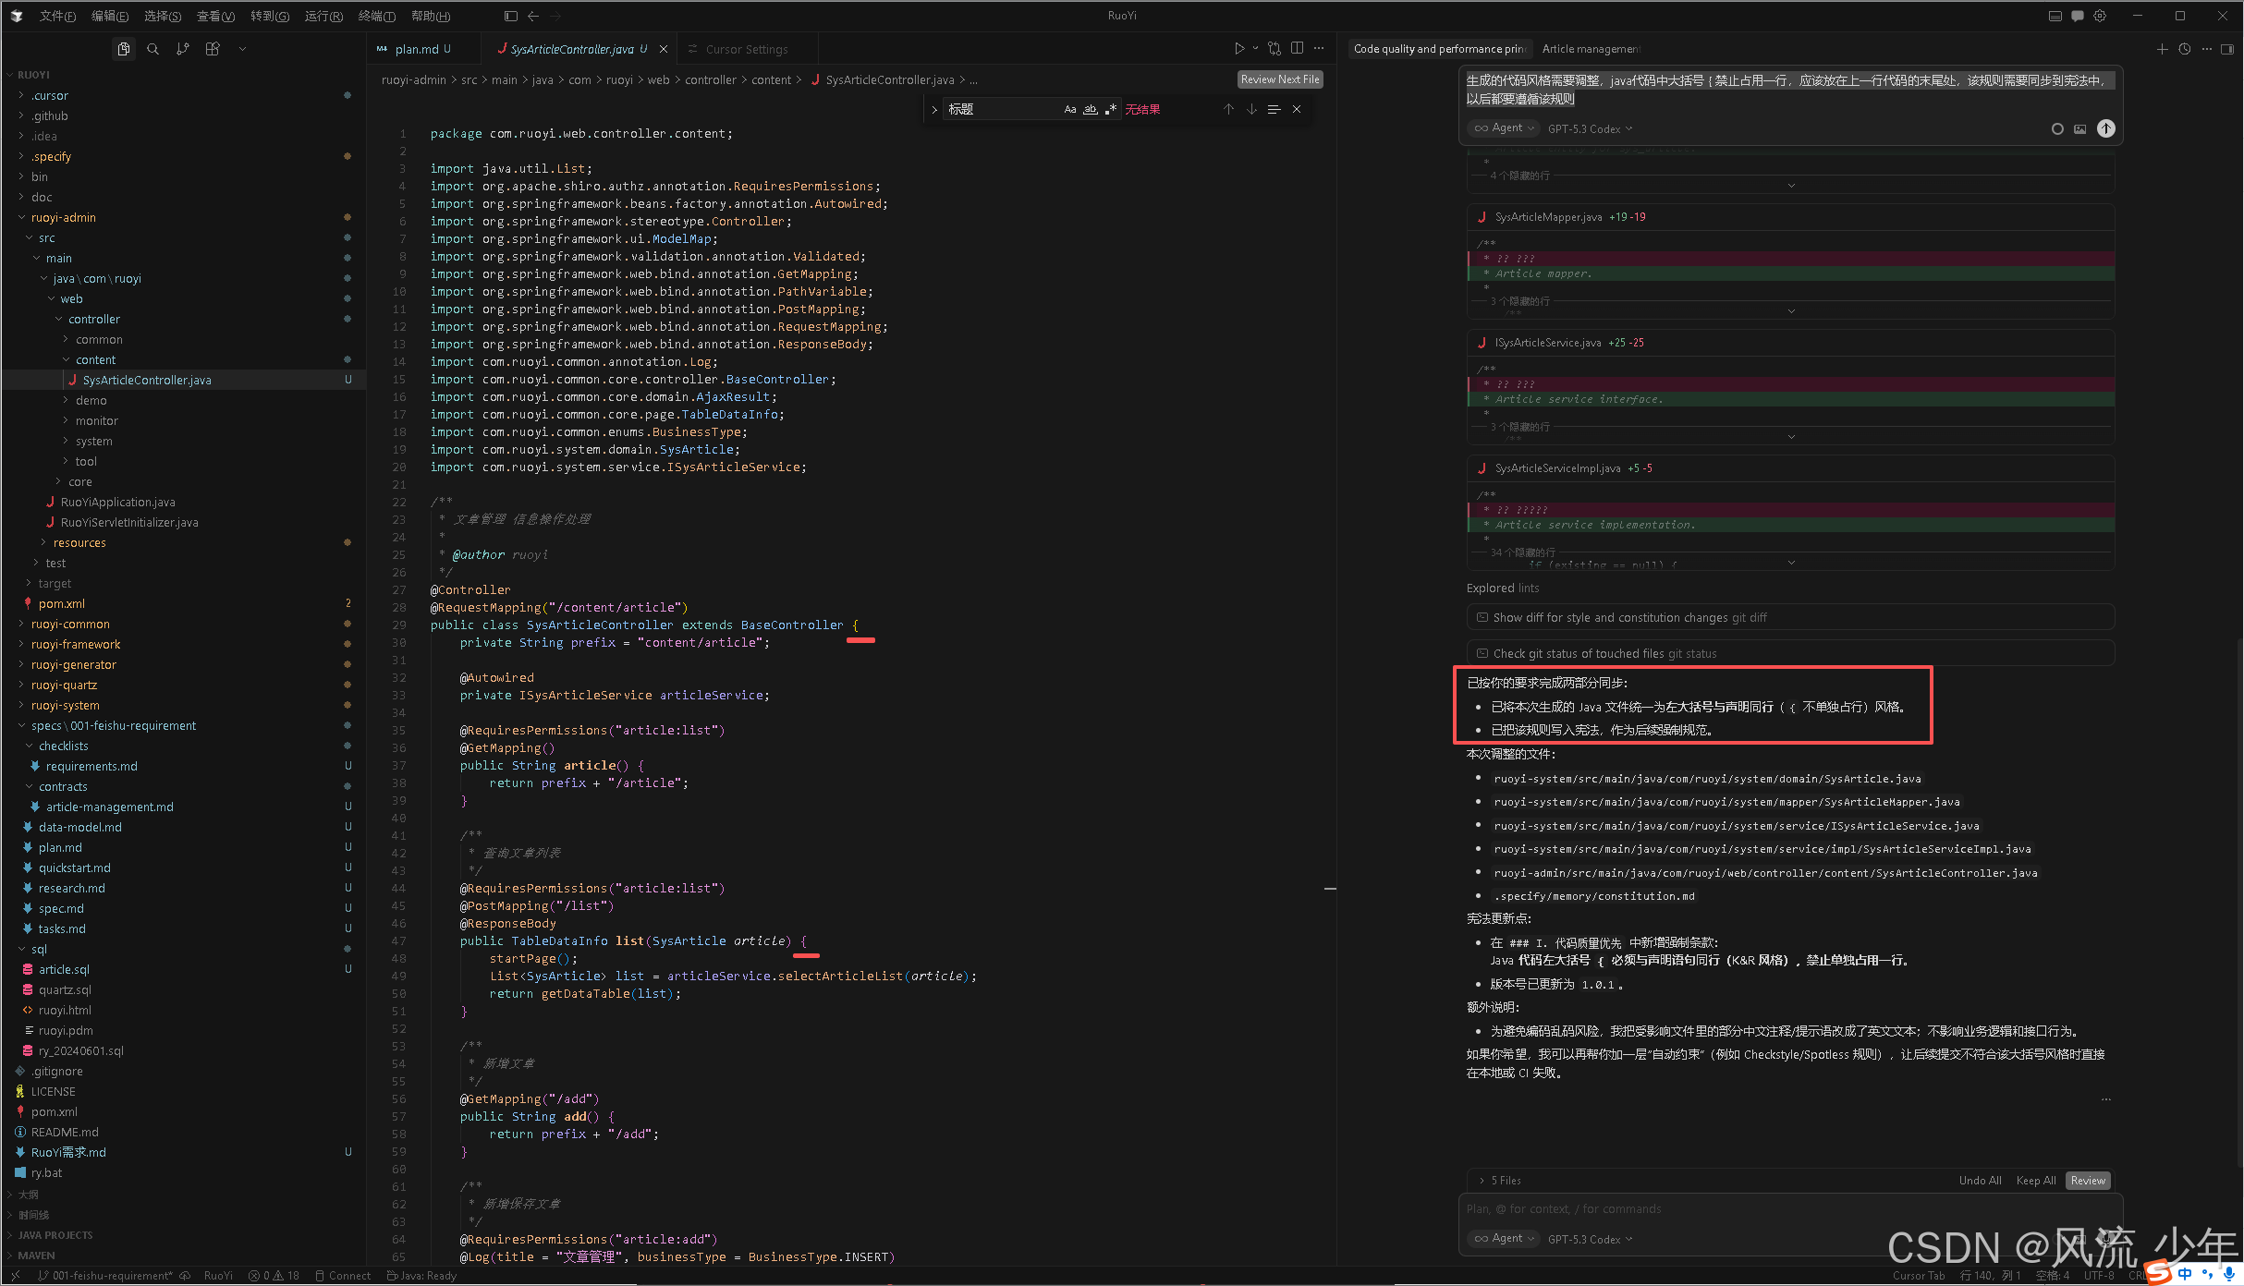Open the Search view in sidebar
2244x1286 pixels.
coord(152,49)
